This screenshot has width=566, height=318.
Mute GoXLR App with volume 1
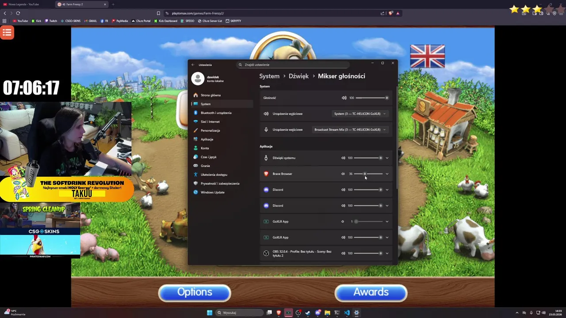click(x=343, y=221)
